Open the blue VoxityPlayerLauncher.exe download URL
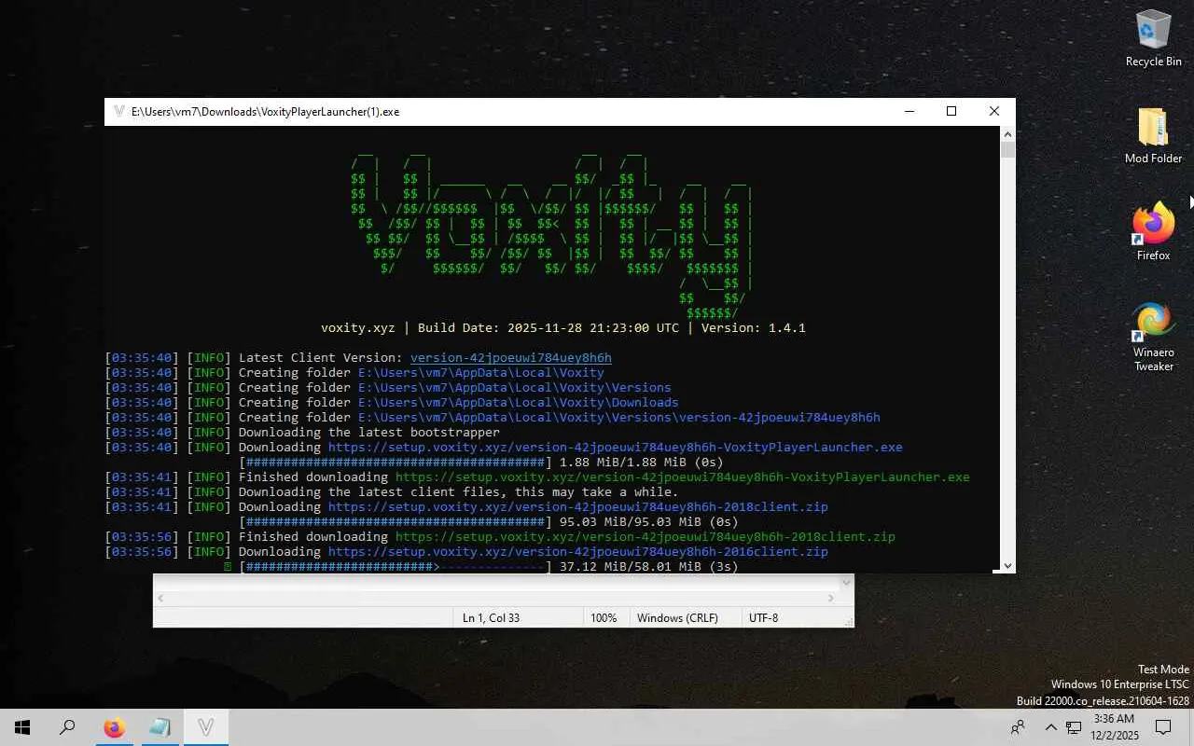Viewport: 1194px width, 746px height. [616, 448]
